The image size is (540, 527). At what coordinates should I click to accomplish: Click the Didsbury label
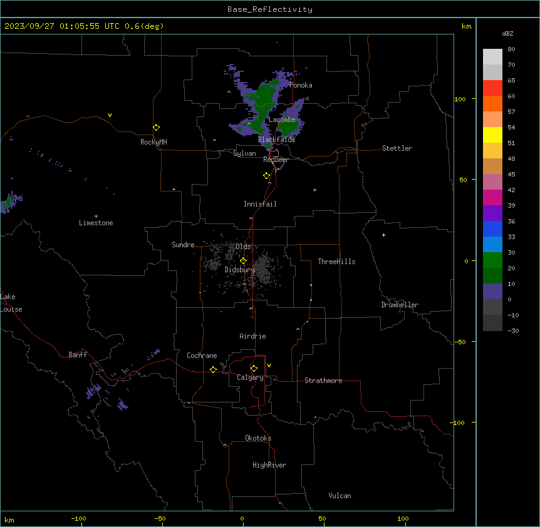pyautogui.click(x=239, y=270)
